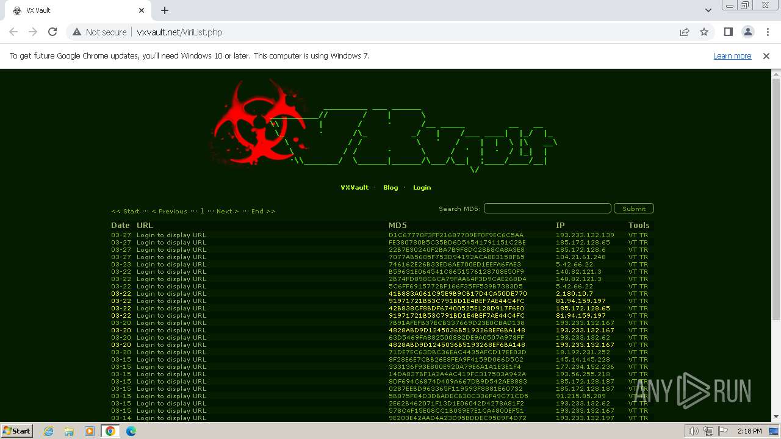Open MD5 42B838CF8BDF67400525E128D917F6E0
Viewport: 781px width, 439px height.
(456, 308)
